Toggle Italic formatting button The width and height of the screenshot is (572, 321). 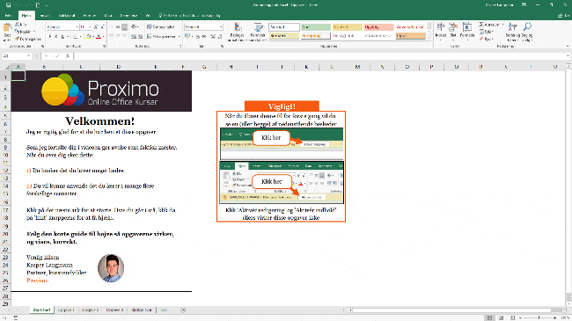pyautogui.click(x=56, y=36)
